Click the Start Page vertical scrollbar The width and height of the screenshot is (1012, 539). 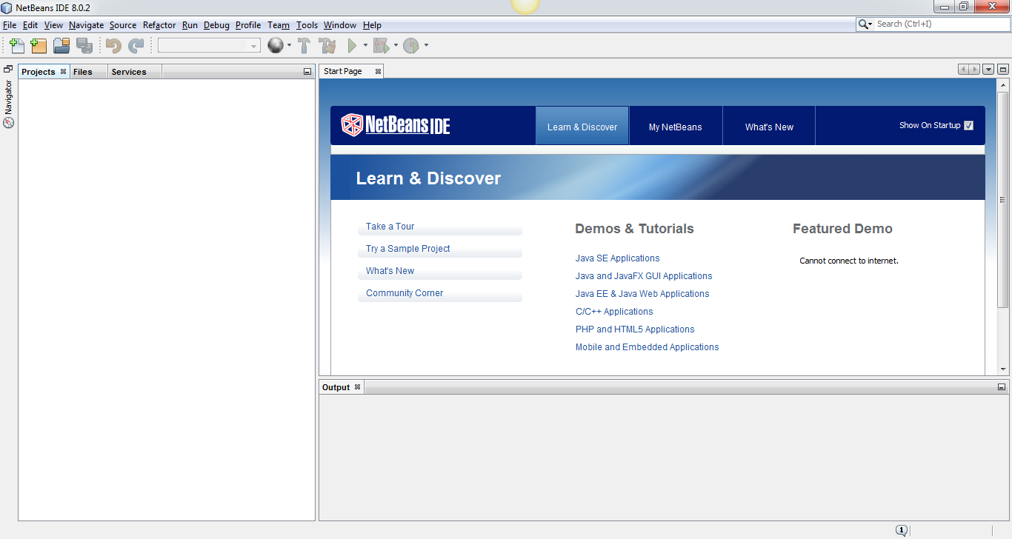click(x=1003, y=200)
